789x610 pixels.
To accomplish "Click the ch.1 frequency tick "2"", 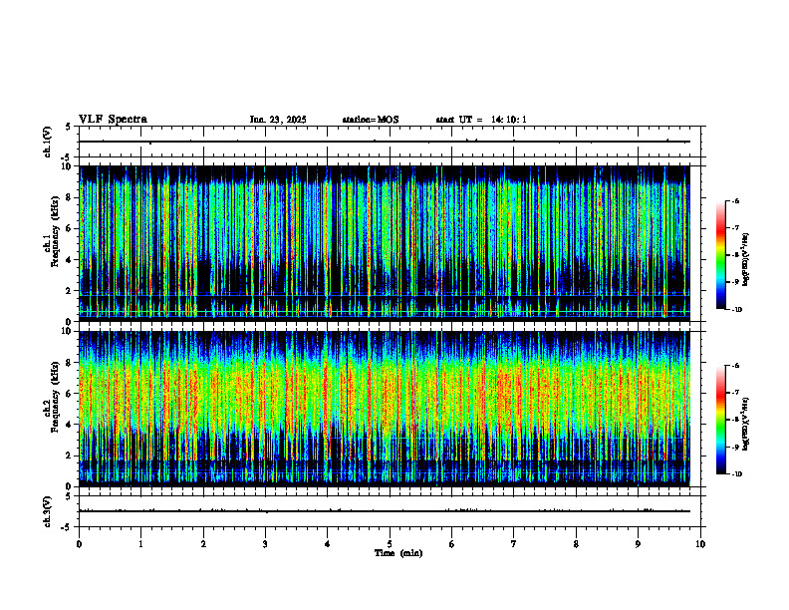I will 69,291.
